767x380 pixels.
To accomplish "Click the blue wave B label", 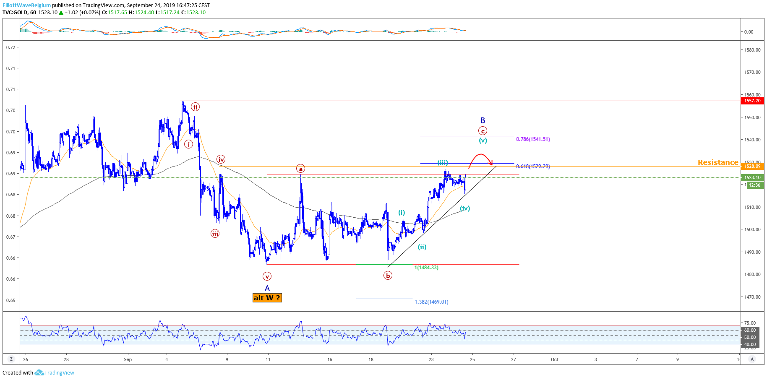I will tap(483, 121).
